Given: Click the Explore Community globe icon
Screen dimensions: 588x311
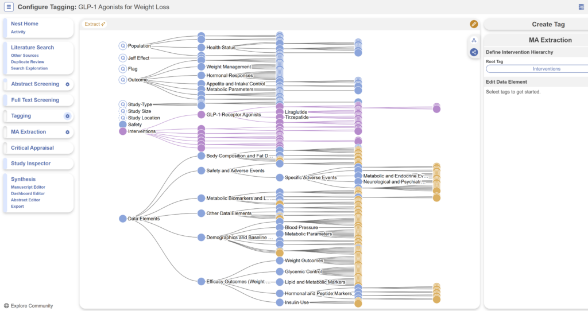Looking at the screenshot, I should pyautogui.click(x=6, y=306).
